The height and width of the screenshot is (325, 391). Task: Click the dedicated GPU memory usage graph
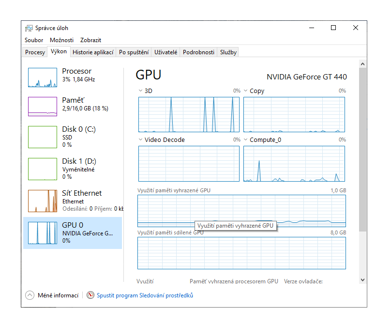[241, 211]
